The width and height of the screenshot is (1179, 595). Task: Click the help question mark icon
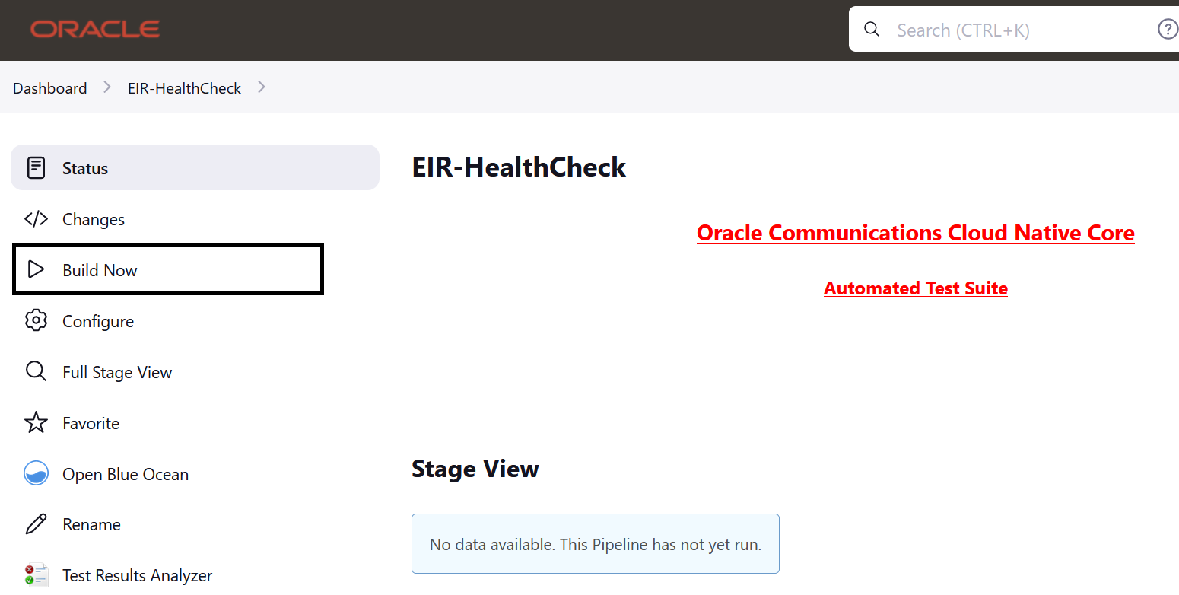[x=1168, y=29]
